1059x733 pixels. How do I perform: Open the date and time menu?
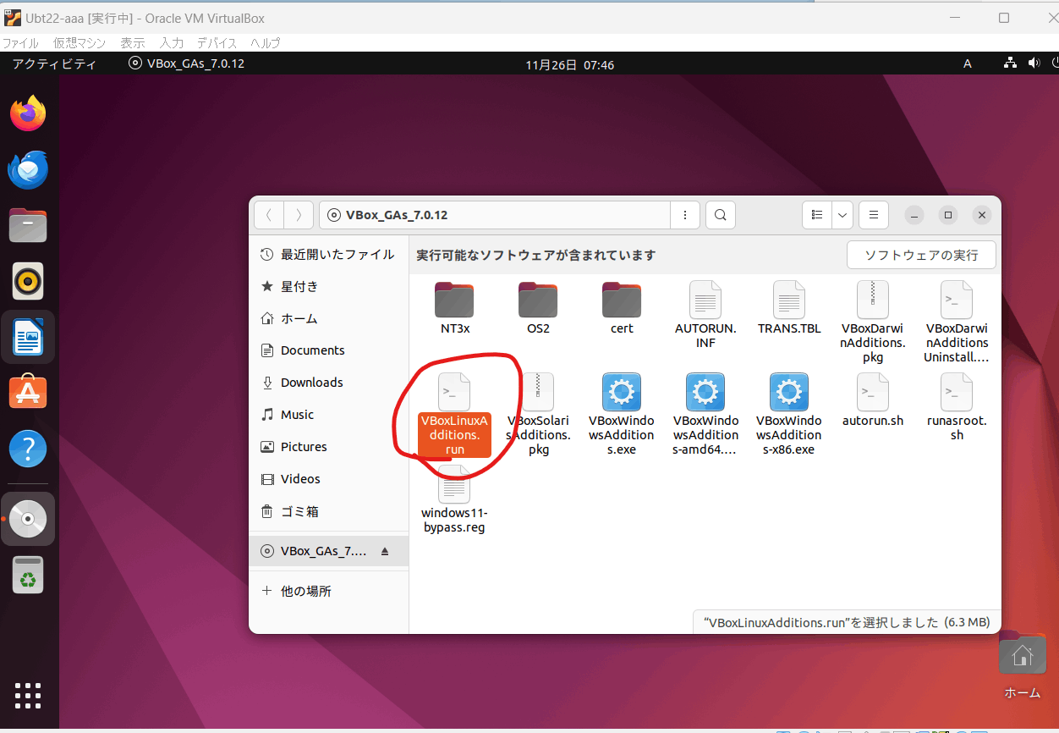[569, 64]
